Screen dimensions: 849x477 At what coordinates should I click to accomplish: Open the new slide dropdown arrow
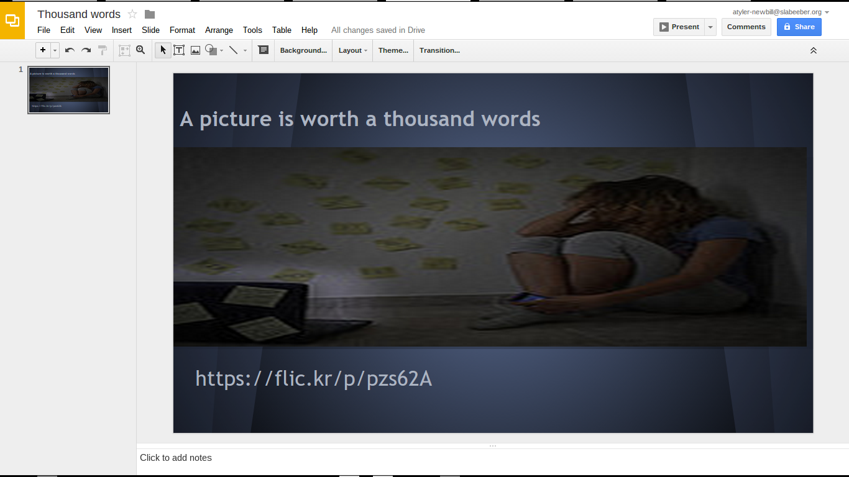55,50
